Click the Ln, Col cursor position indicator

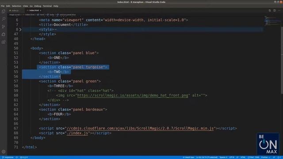click(207, 157)
